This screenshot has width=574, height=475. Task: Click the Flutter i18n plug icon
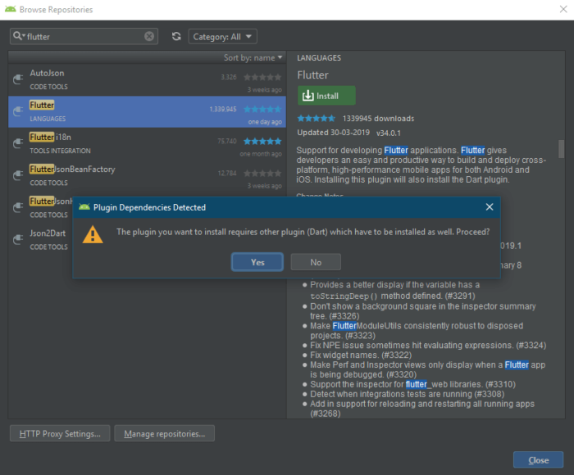[x=18, y=143]
